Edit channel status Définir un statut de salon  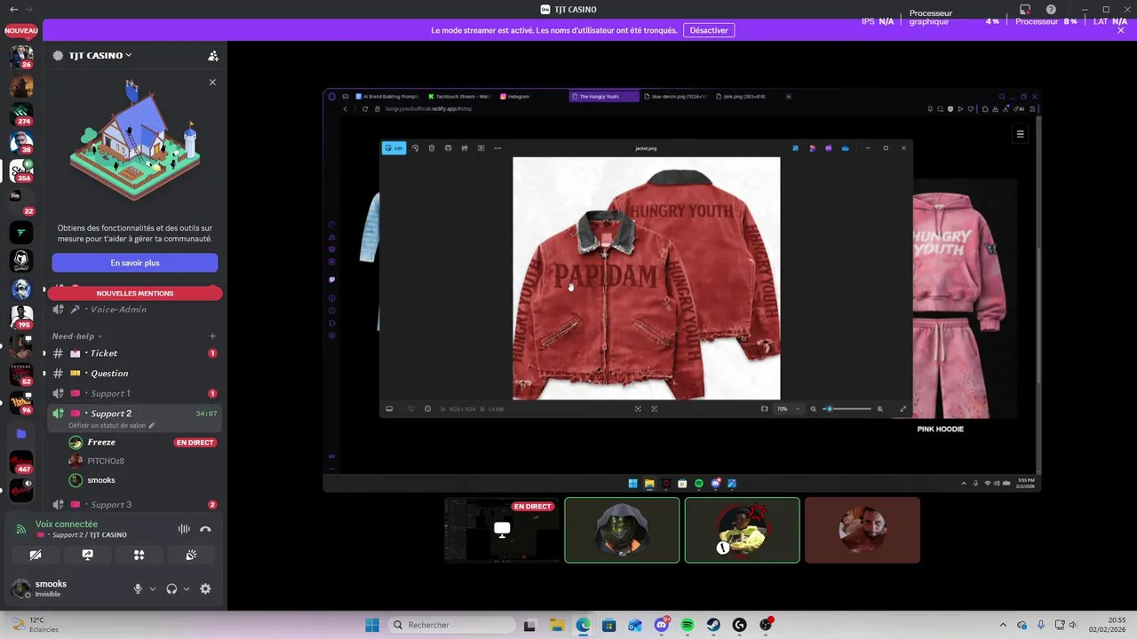click(x=111, y=425)
